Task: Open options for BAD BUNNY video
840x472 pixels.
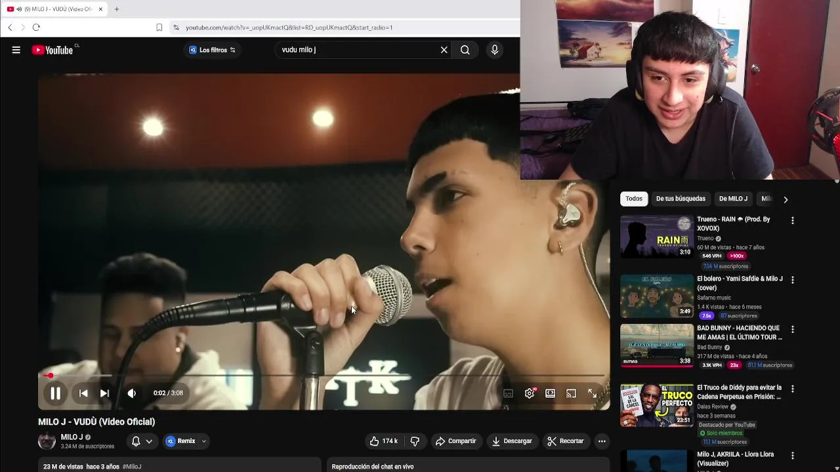Action: (793, 329)
